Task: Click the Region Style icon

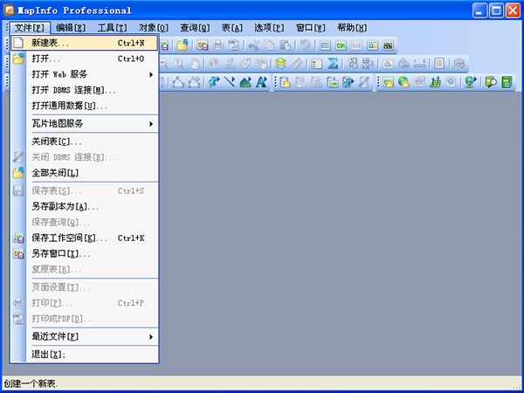Action: [x=245, y=82]
